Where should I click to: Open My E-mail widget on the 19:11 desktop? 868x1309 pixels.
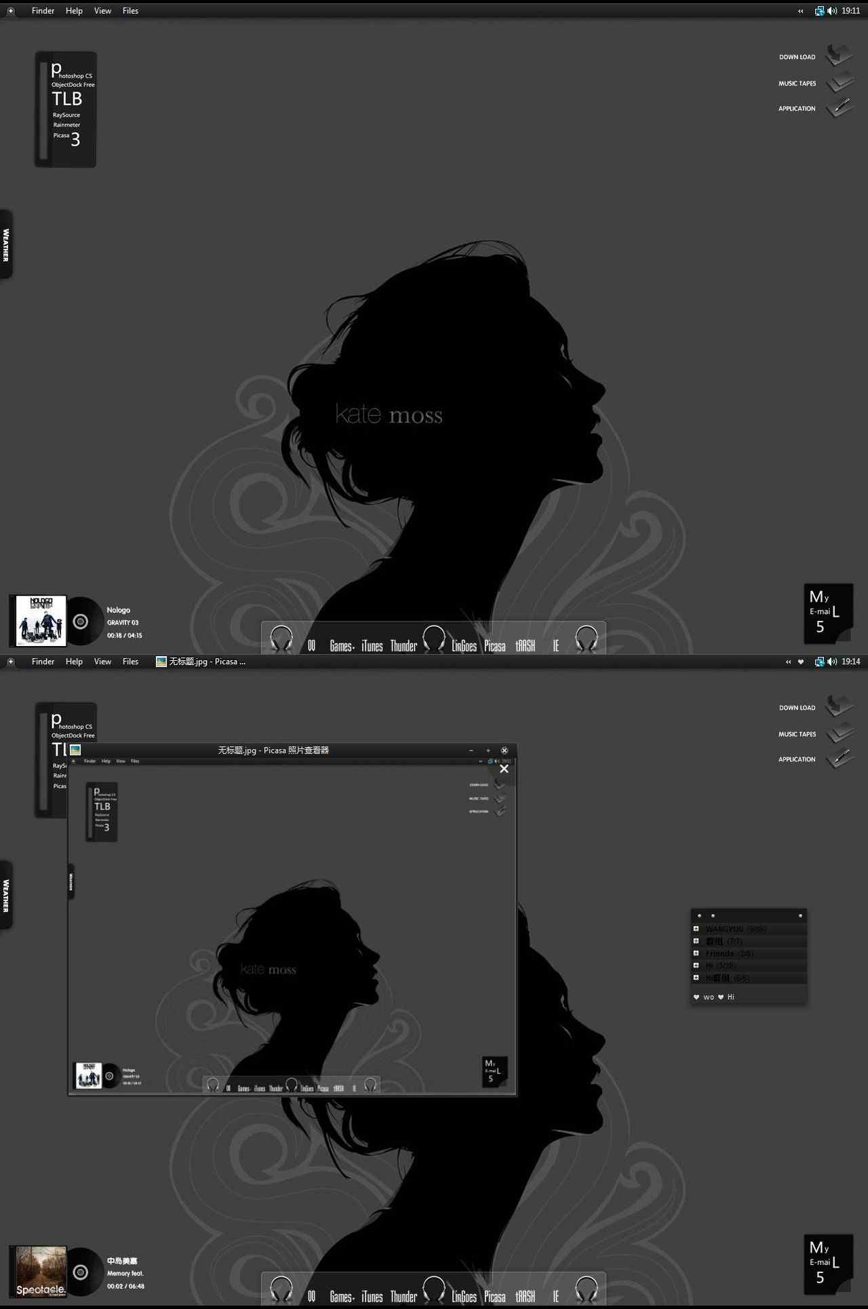(828, 613)
